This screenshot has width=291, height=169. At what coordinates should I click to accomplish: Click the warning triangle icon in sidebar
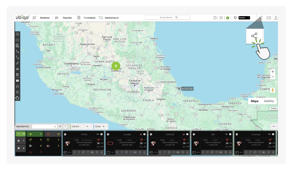click(x=17, y=92)
